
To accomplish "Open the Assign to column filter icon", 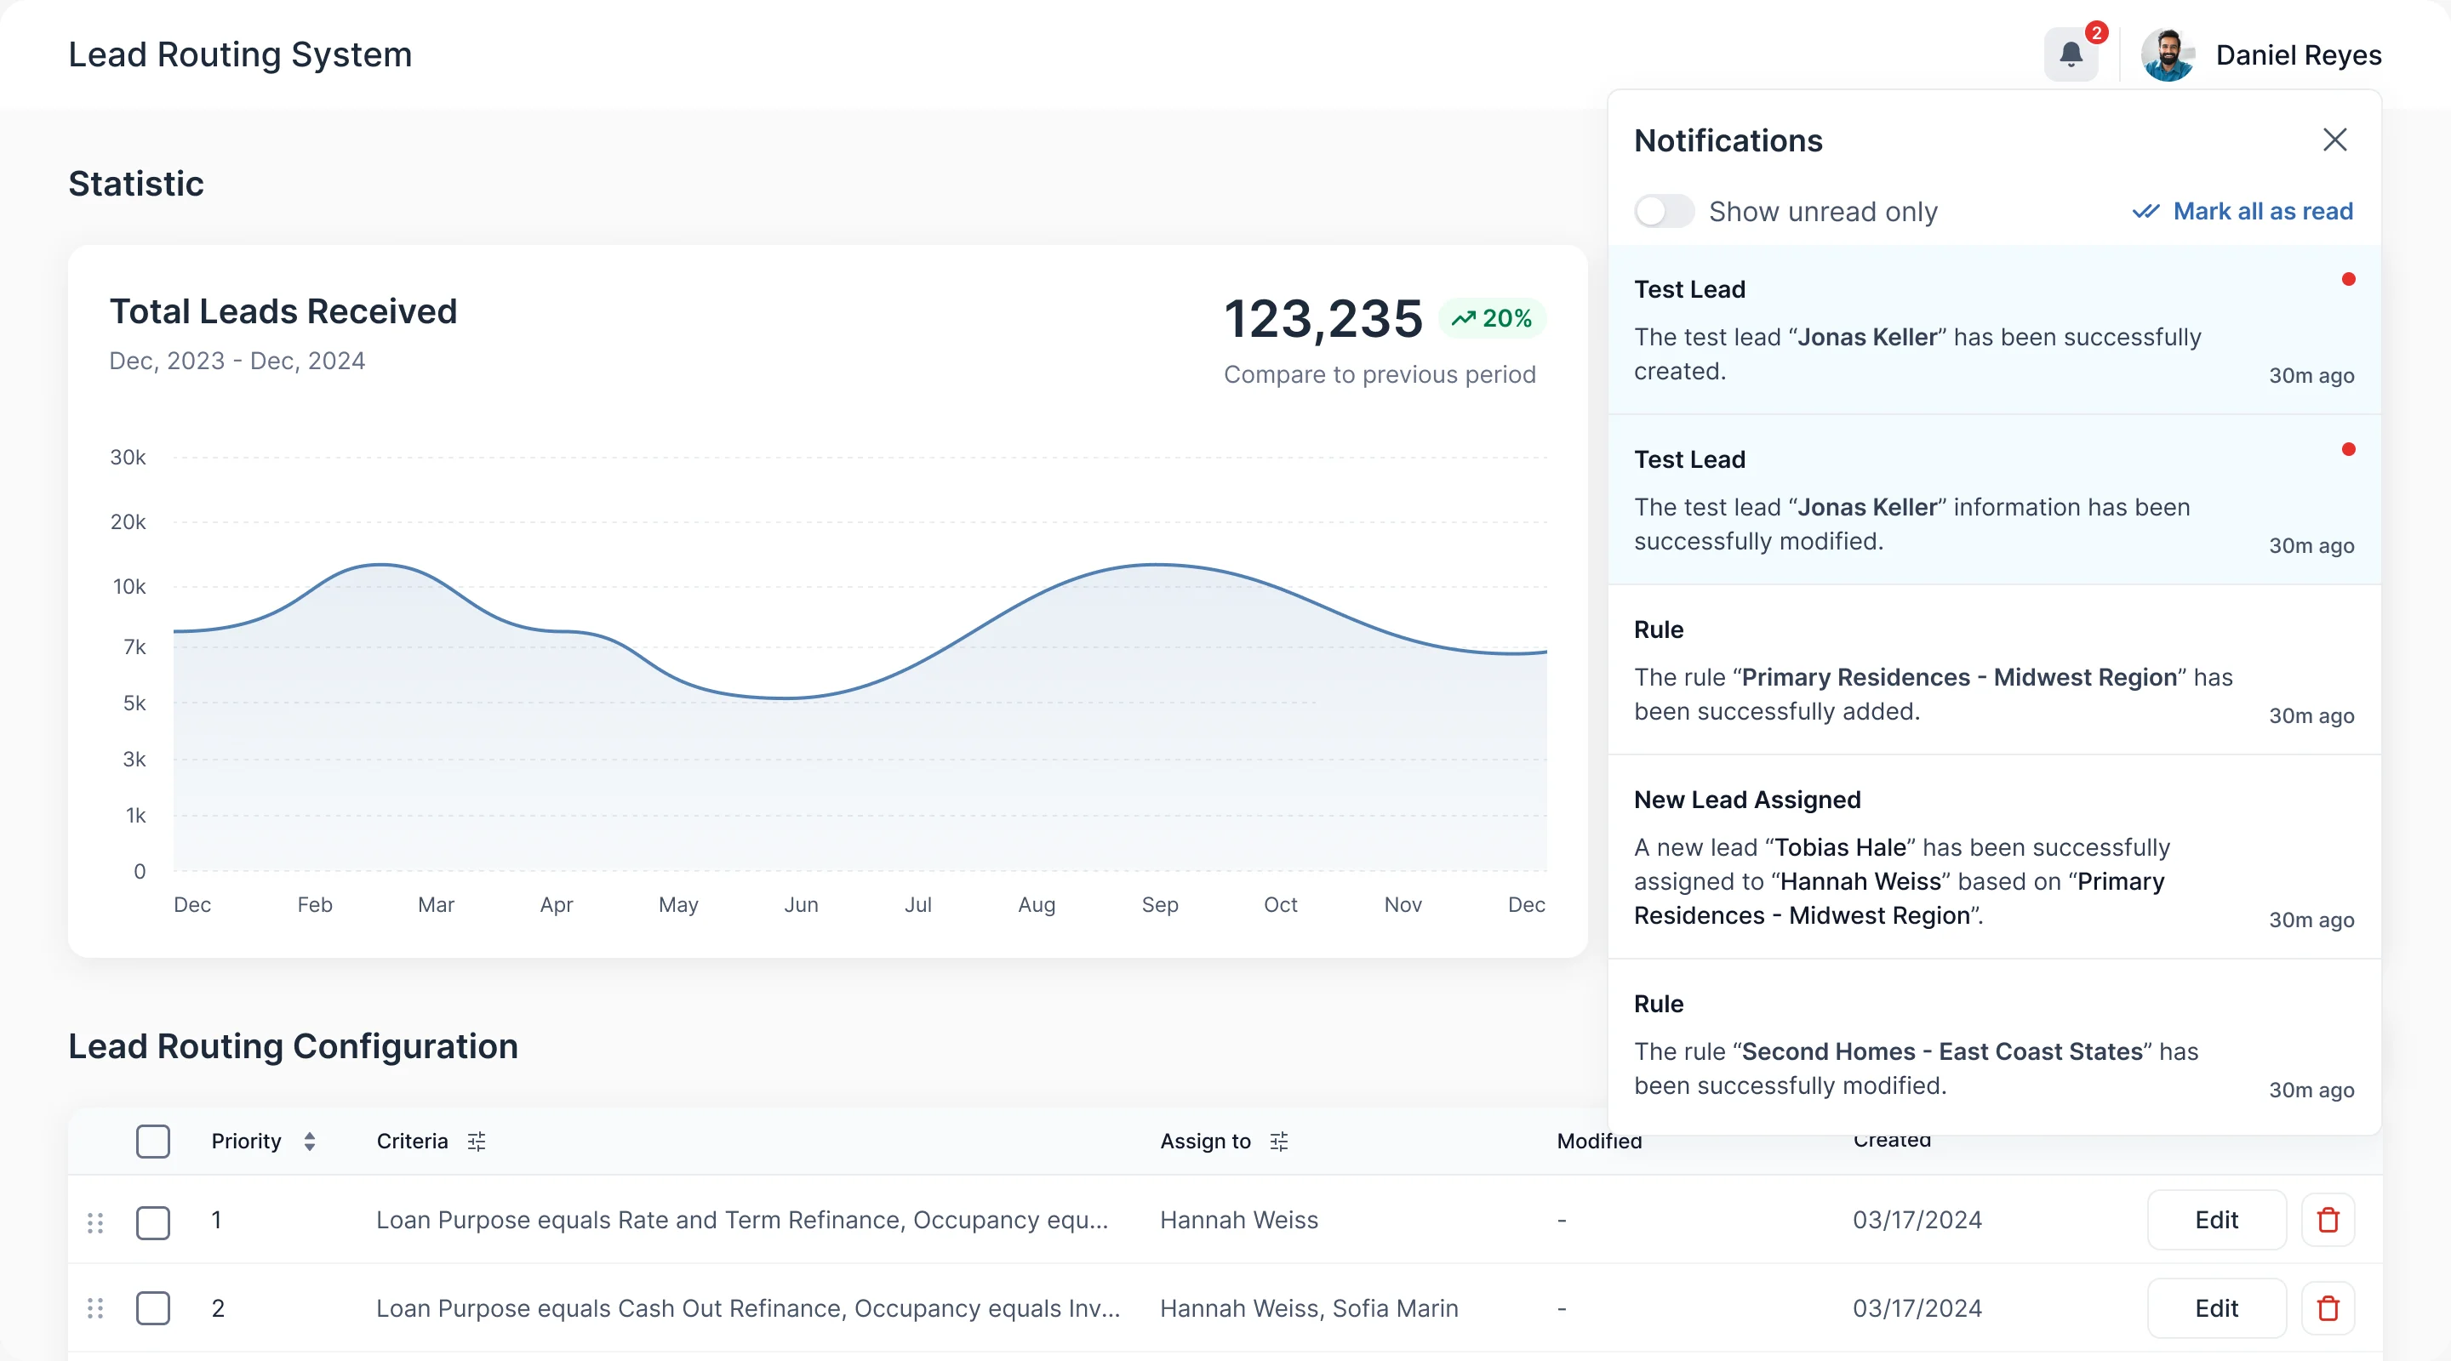I will (1279, 1142).
